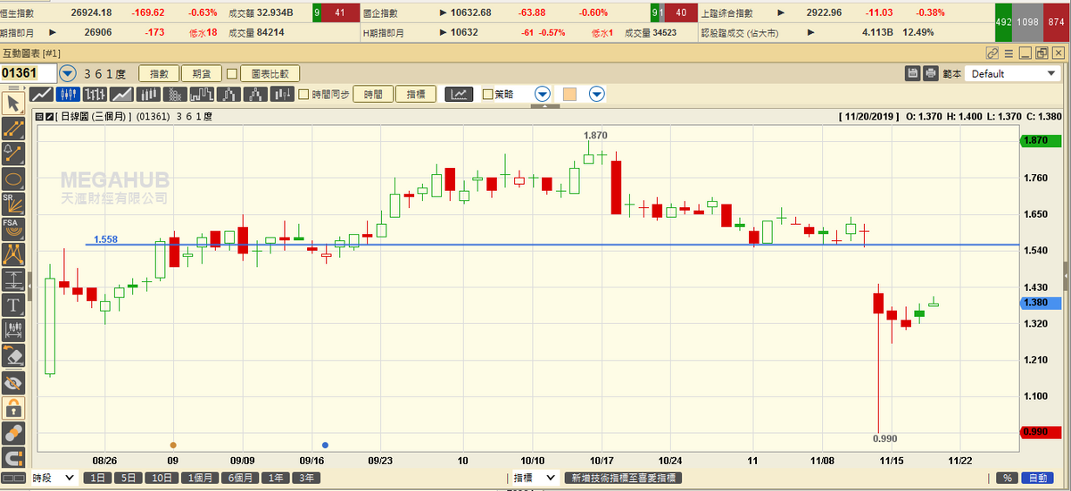1071x491 pixels.
Task: Click the blue 1.380 price tag
Action: click(1040, 303)
